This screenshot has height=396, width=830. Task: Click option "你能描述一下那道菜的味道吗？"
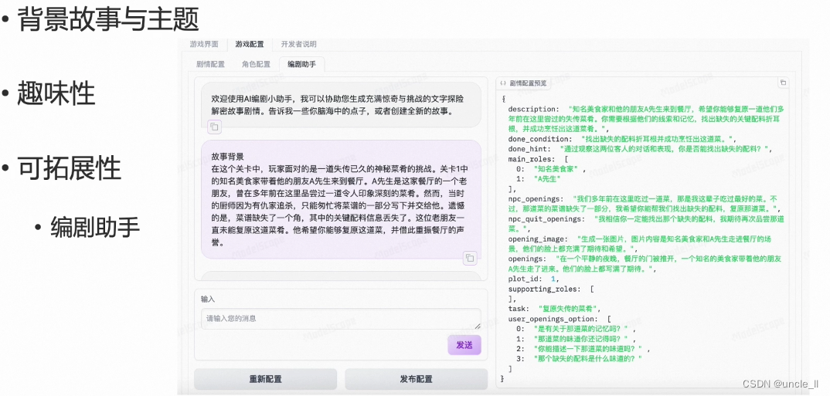click(x=590, y=348)
